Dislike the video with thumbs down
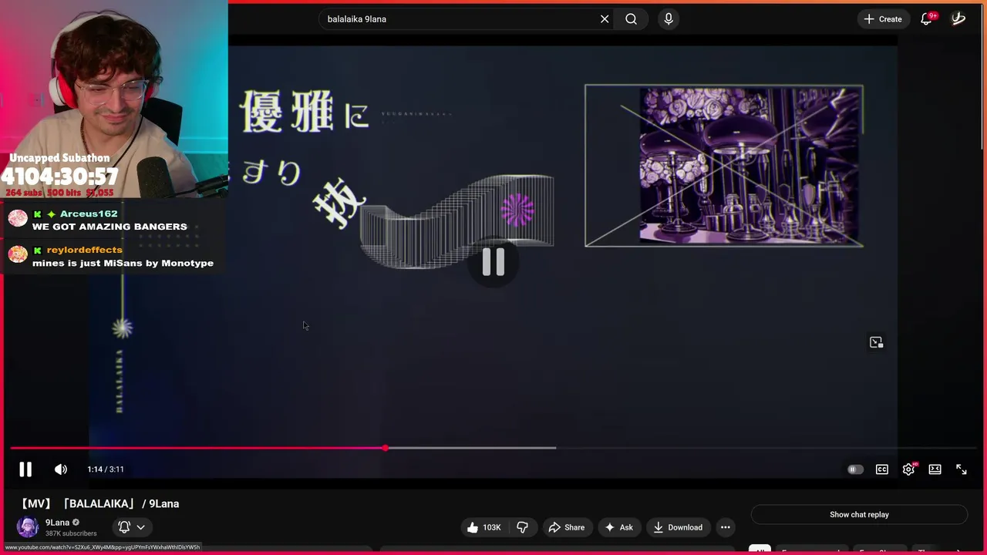This screenshot has width=987, height=555. point(522,527)
